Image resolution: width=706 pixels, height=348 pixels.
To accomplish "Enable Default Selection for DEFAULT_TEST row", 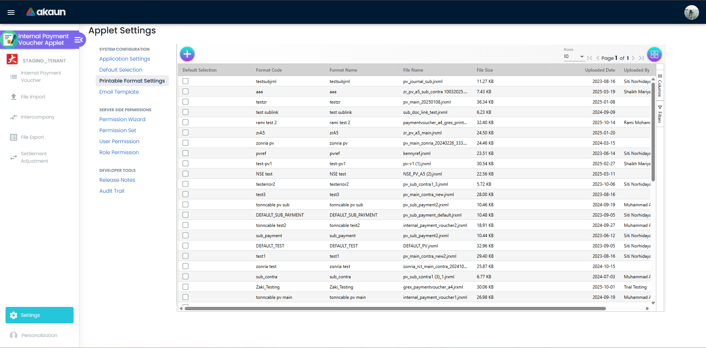I will point(185,246).
